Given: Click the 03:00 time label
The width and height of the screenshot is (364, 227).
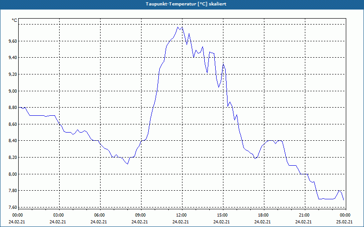Looking at the screenshot, I should [60, 215].
